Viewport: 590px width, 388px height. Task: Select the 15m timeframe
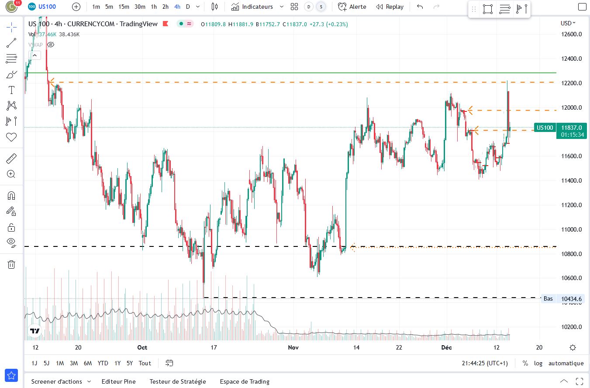click(x=124, y=7)
